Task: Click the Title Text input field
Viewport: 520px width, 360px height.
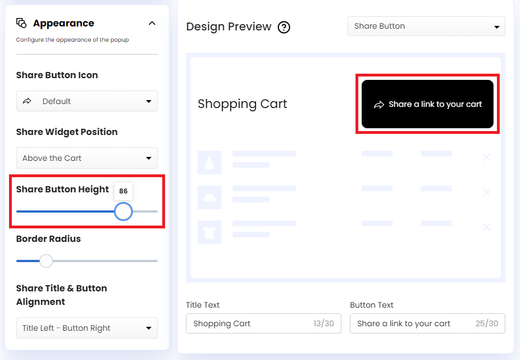Action: pos(263,323)
